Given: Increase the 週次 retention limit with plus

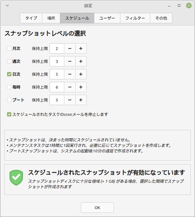Looking at the screenshot, I should 81,61.
